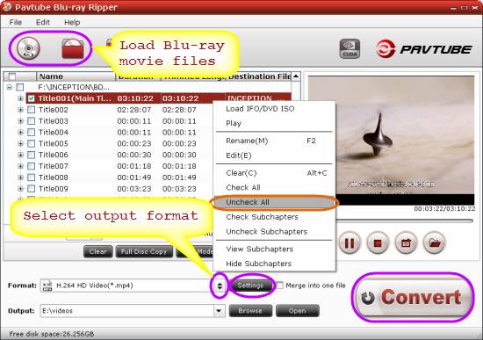483x340 pixels.
Task: Uncheck Title001 (Main Title) checkbox
Action: click(31, 98)
